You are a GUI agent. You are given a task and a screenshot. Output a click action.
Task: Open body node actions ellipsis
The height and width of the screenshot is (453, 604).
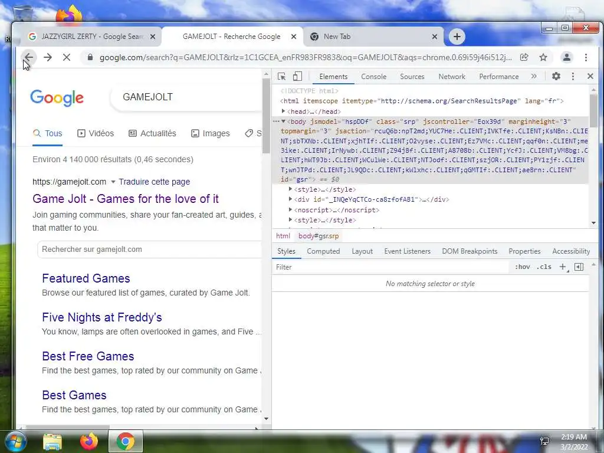pos(276,122)
